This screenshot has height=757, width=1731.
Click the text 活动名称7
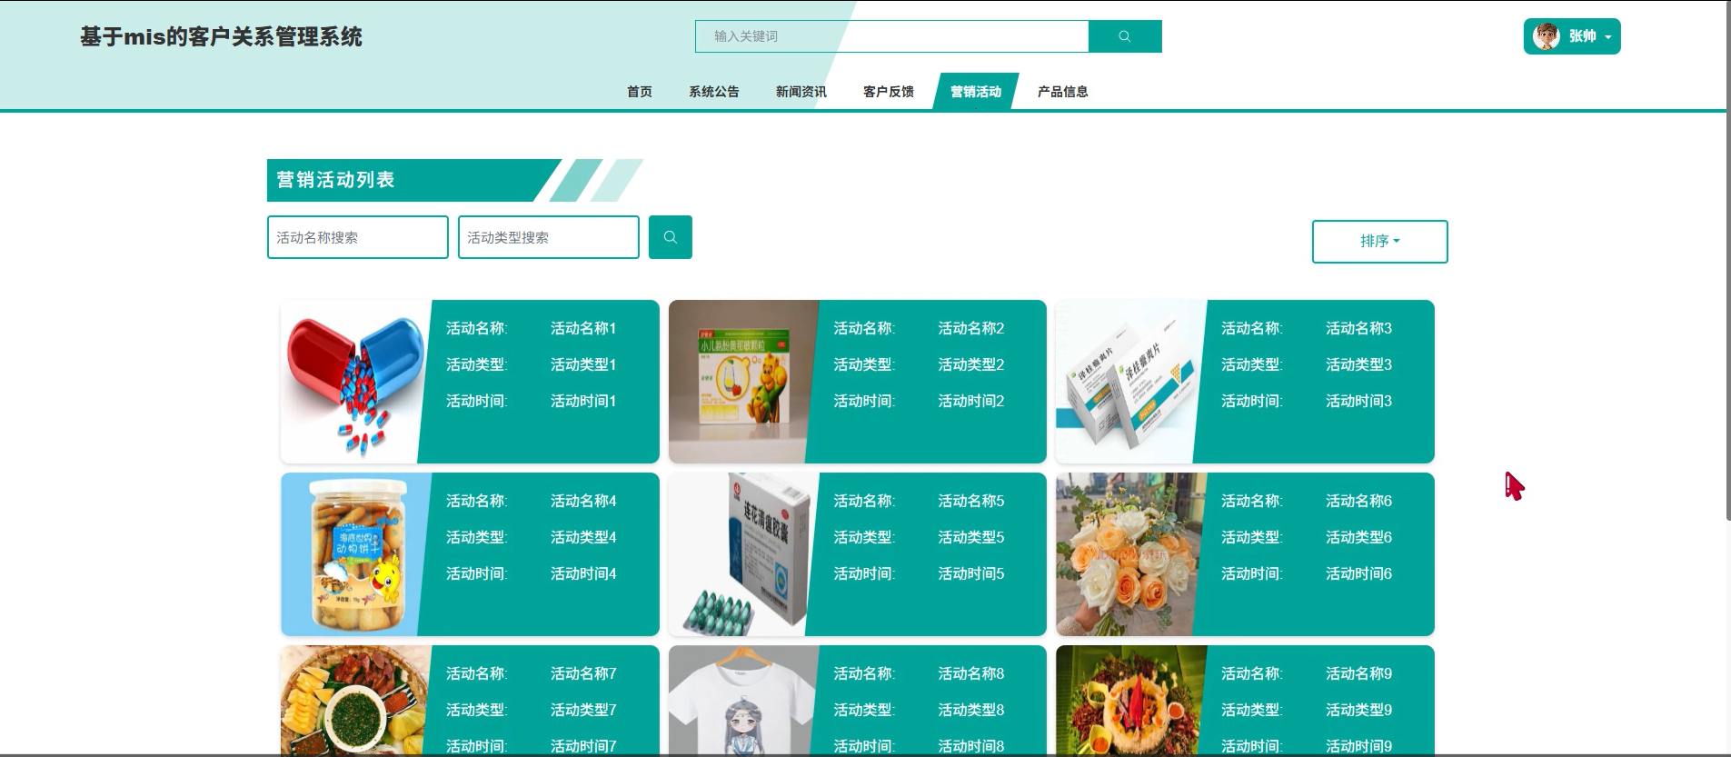tap(583, 673)
